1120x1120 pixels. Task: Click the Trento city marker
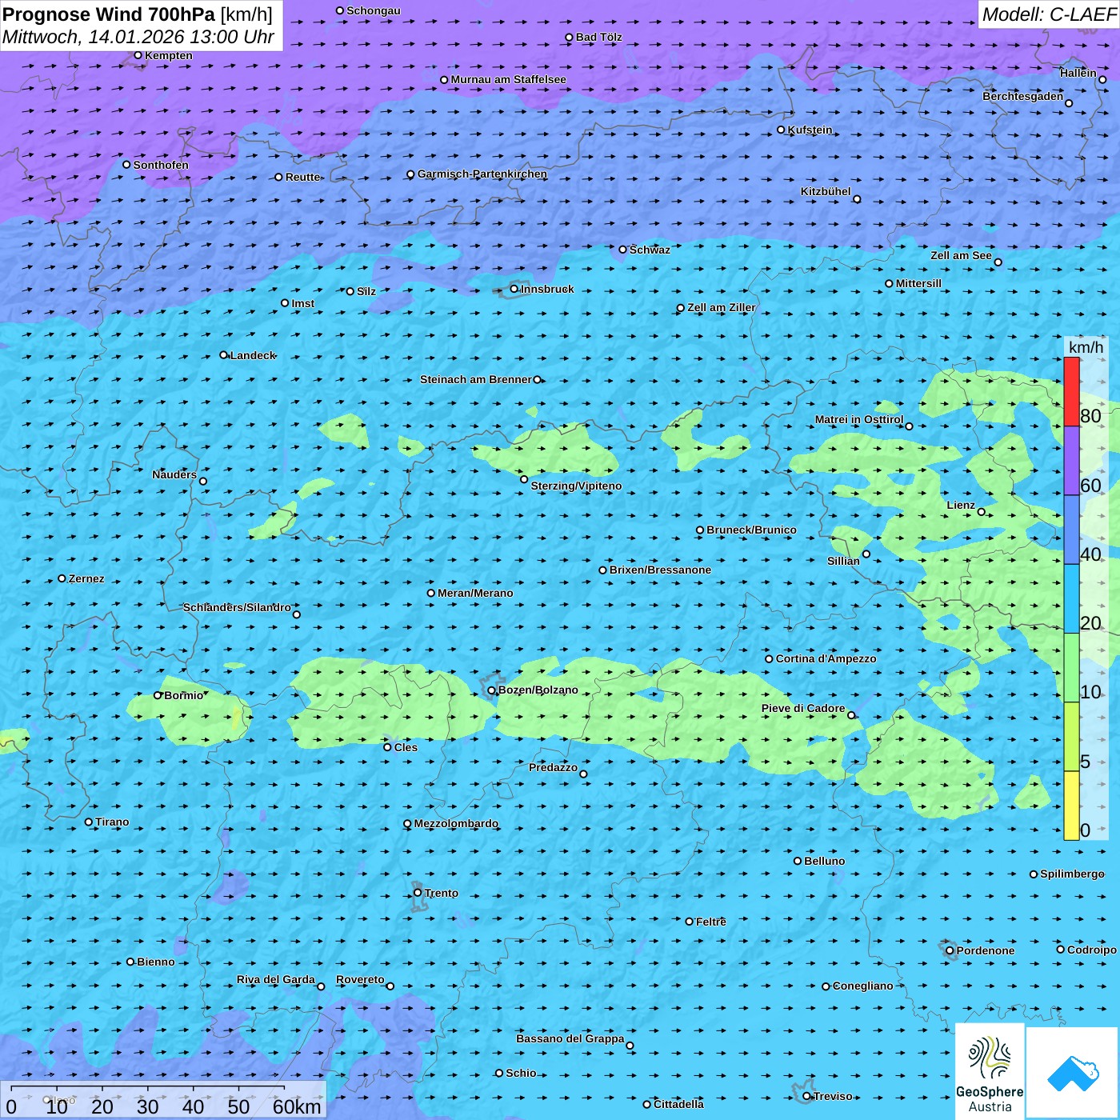point(418,893)
